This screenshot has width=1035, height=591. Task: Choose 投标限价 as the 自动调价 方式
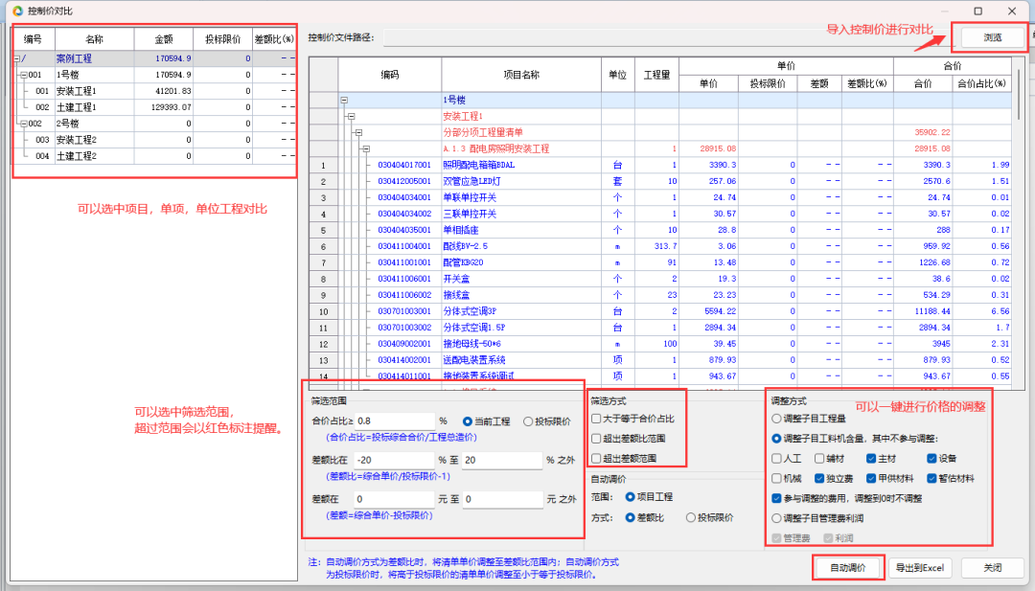pyautogui.click(x=691, y=517)
